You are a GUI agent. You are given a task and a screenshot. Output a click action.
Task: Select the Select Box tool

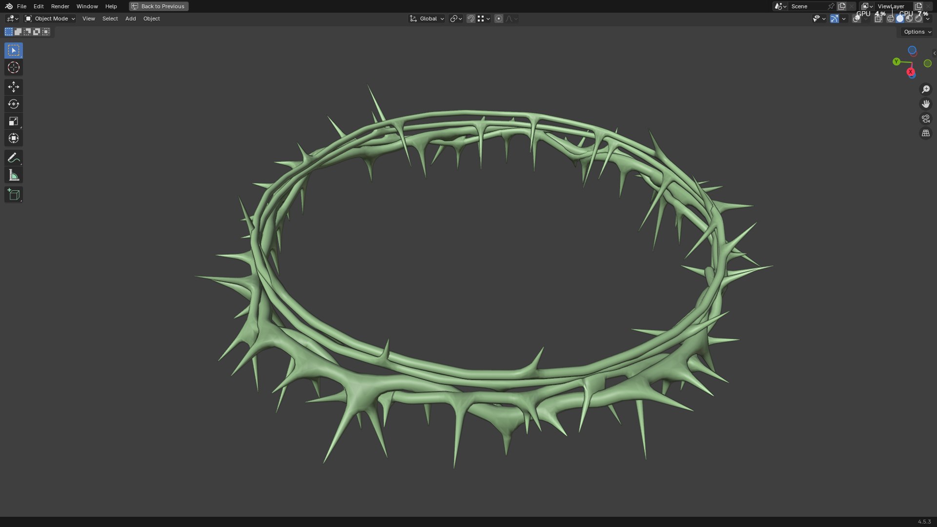click(14, 50)
